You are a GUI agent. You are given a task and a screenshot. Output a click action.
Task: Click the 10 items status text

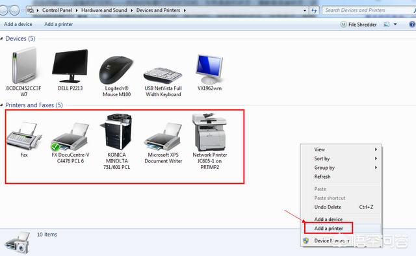coord(47,235)
